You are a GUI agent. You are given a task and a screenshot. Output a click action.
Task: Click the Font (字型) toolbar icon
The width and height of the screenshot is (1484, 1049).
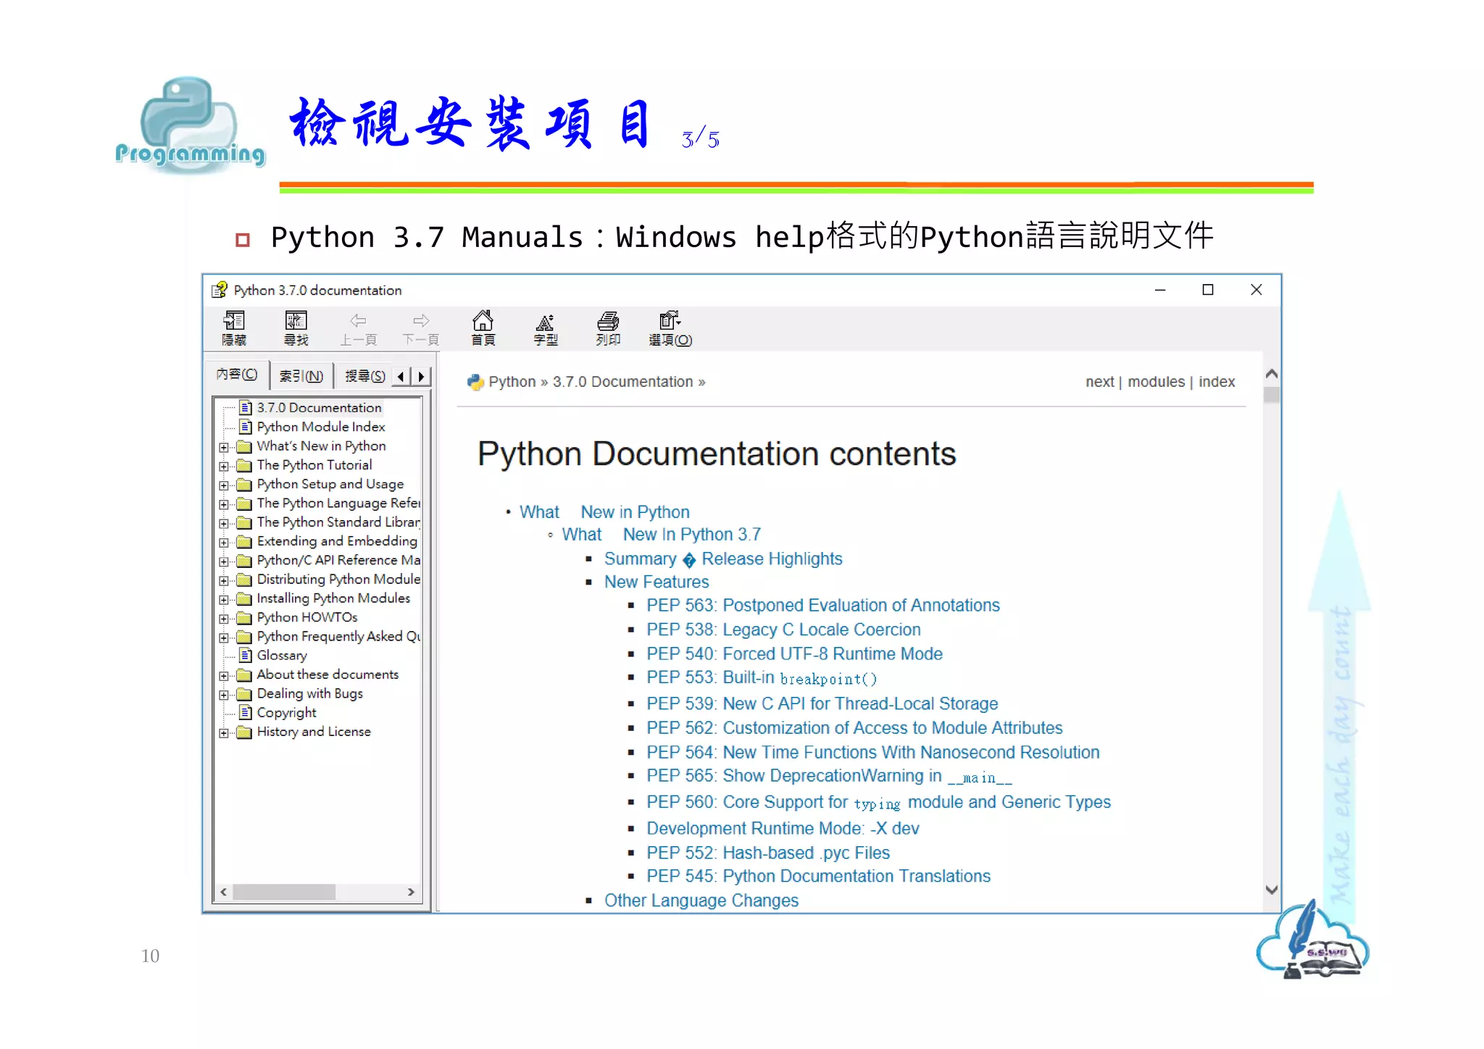tap(546, 322)
